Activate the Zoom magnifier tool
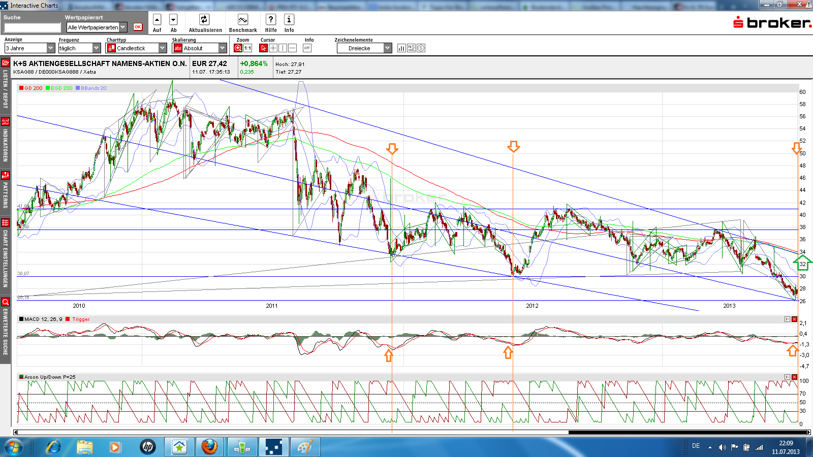This screenshot has width=813, height=457. 238,48
